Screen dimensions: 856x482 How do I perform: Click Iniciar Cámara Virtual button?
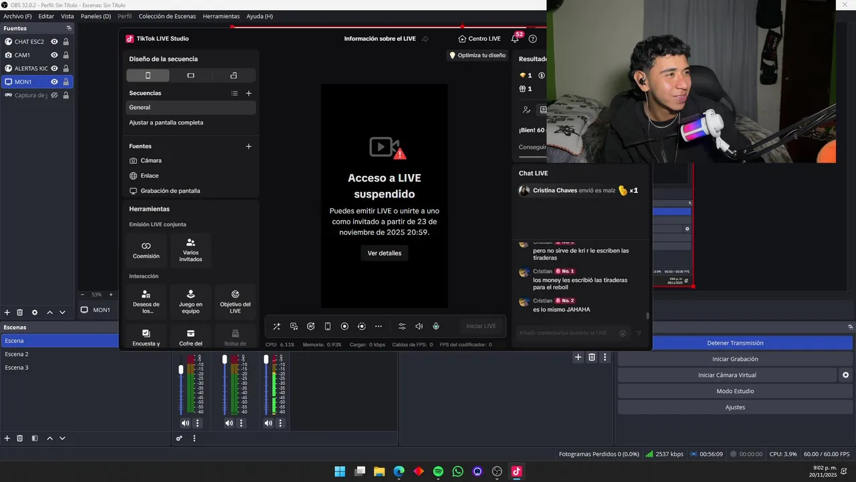tap(727, 375)
